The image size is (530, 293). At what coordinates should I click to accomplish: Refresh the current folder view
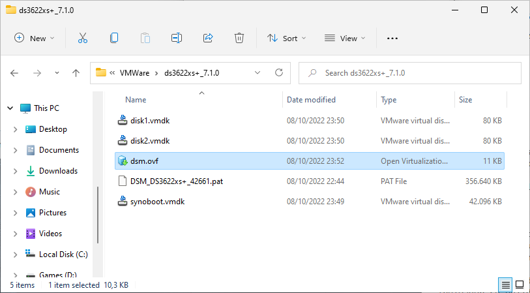pos(279,72)
